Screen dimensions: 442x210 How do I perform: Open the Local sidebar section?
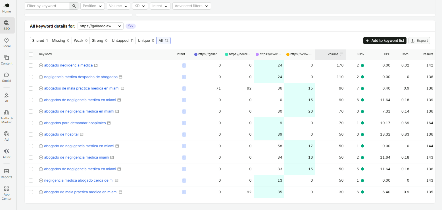coord(7,43)
